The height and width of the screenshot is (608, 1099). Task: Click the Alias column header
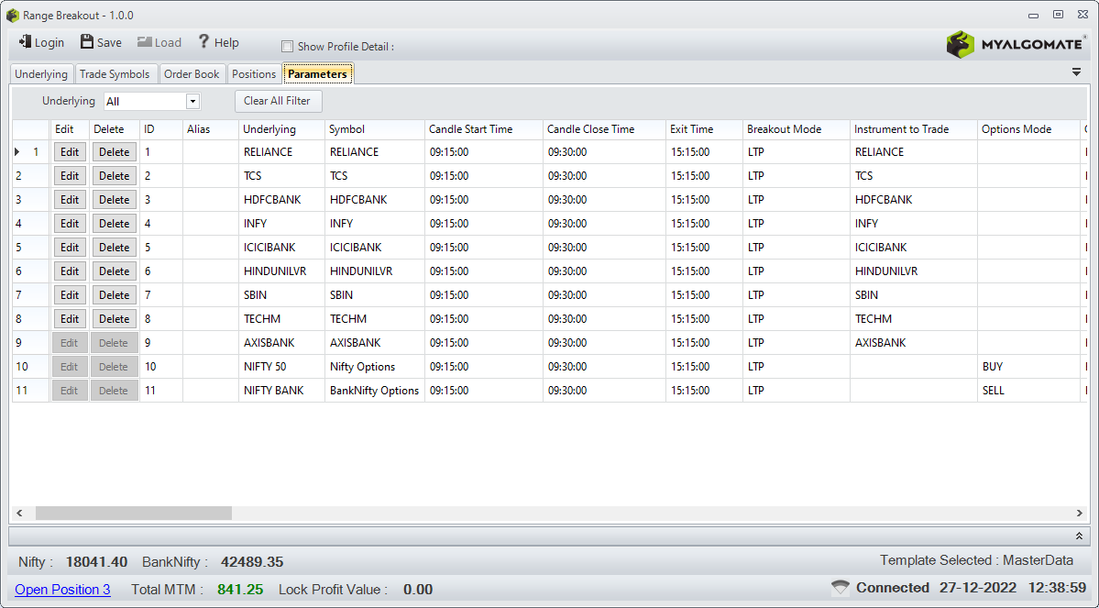point(210,129)
